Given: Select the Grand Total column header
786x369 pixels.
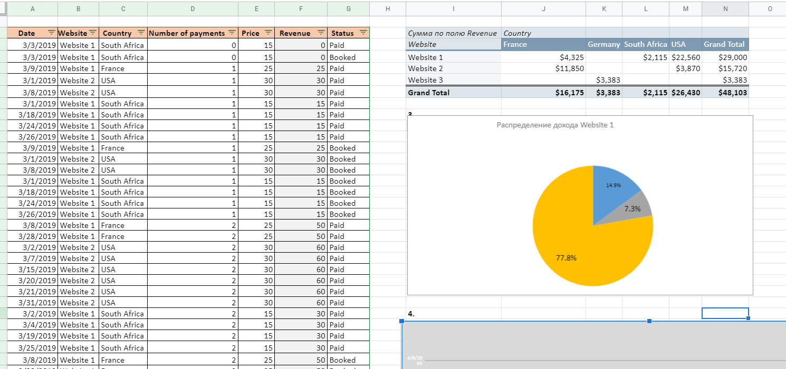Looking at the screenshot, I should click(x=725, y=44).
